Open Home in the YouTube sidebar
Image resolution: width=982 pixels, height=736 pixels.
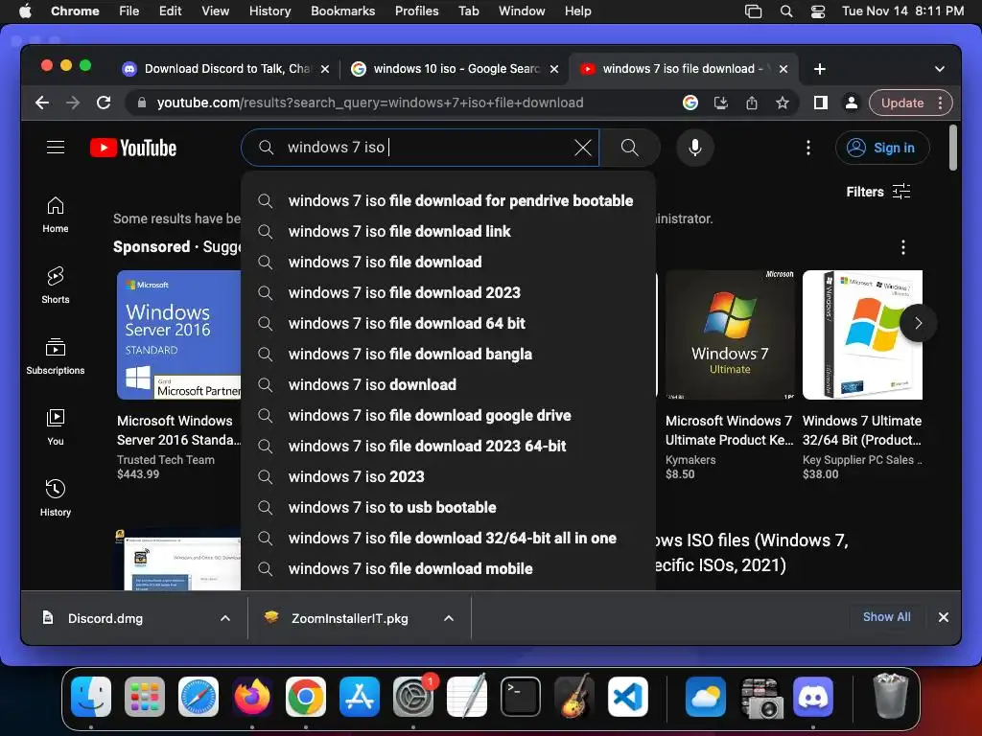coord(56,215)
